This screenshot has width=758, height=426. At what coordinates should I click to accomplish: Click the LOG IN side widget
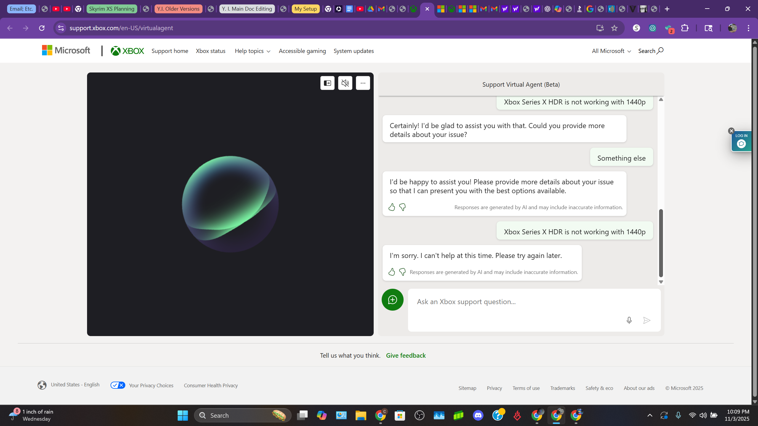pyautogui.click(x=741, y=141)
